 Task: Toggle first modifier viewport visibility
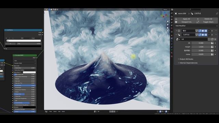pos(203,31)
